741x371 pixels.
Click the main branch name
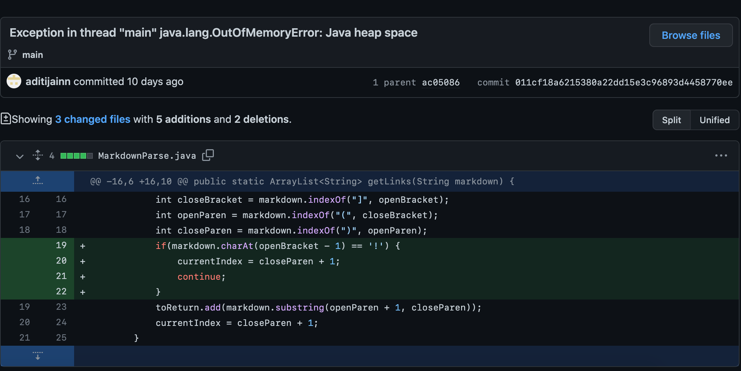point(33,55)
